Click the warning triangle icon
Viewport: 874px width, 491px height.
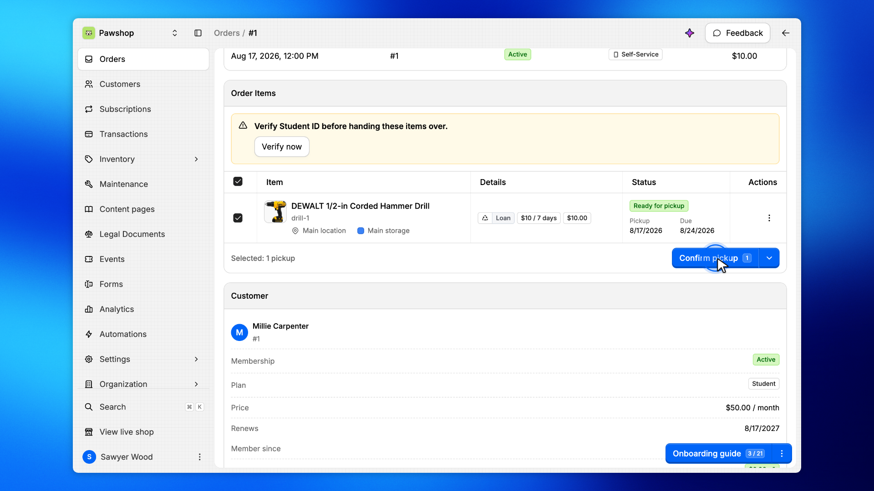pos(243,125)
